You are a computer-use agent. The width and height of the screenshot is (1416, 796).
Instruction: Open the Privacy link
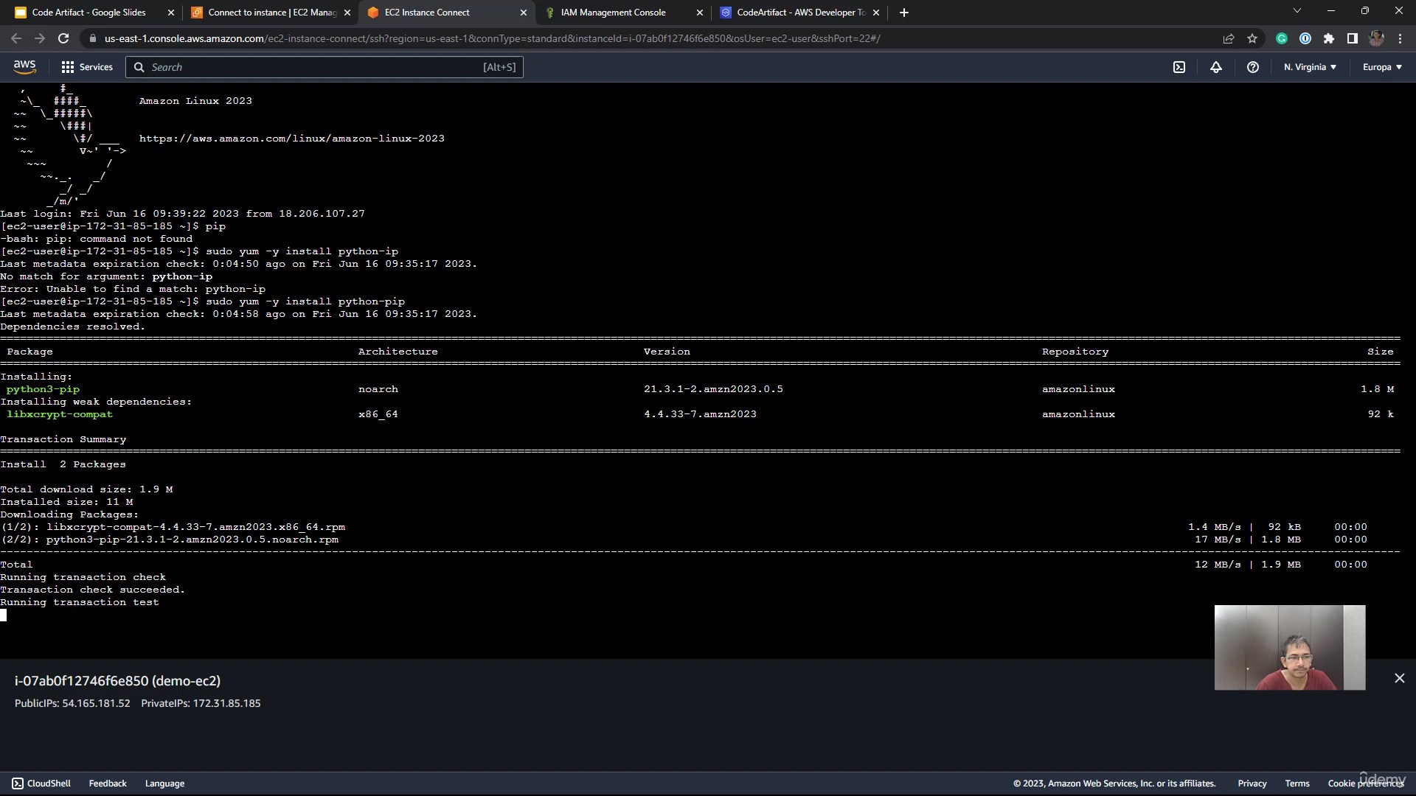pyautogui.click(x=1252, y=783)
